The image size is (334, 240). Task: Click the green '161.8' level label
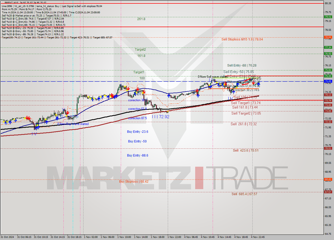(141, 56)
